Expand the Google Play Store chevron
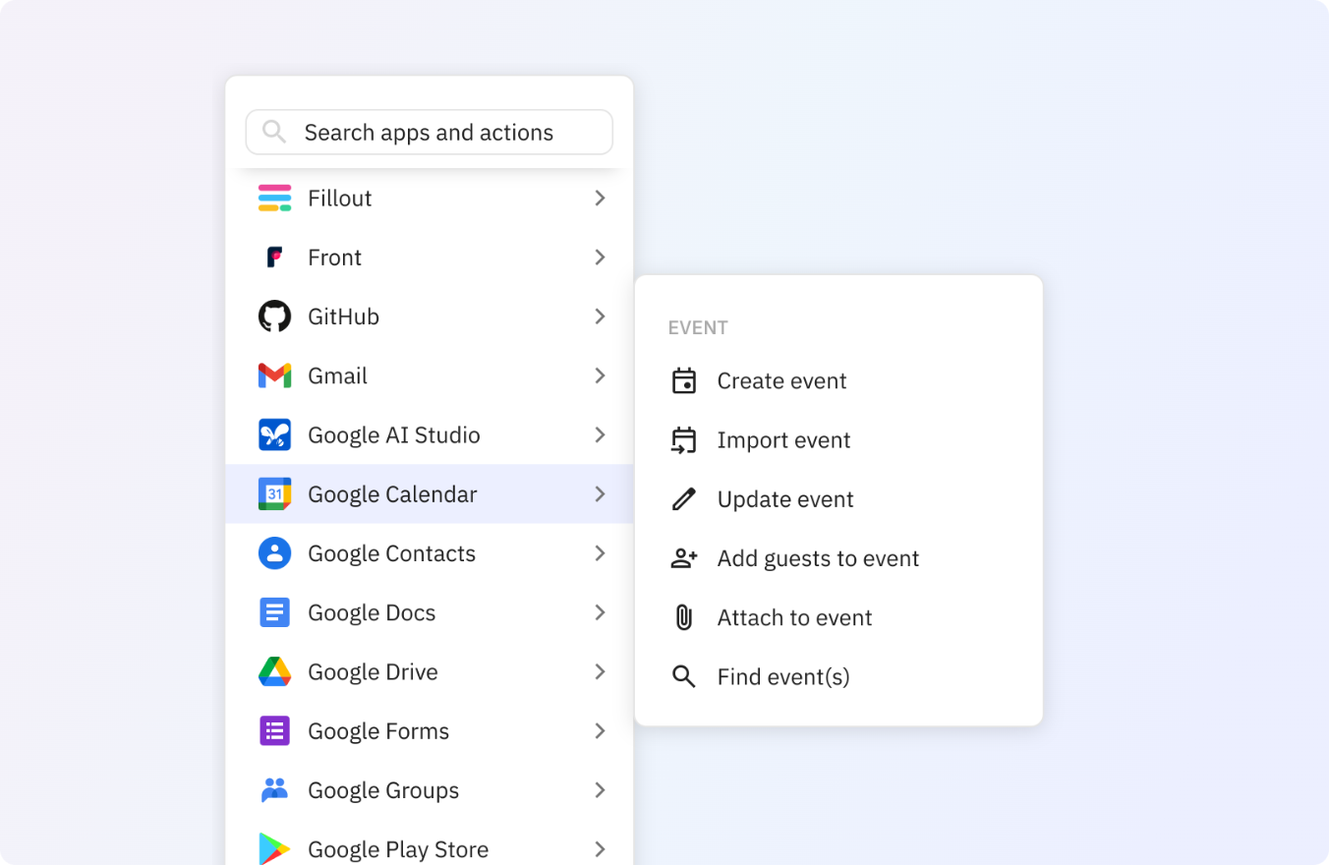Image resolution: width=1329 pixels, height=865 pixels. coord(600,848)
